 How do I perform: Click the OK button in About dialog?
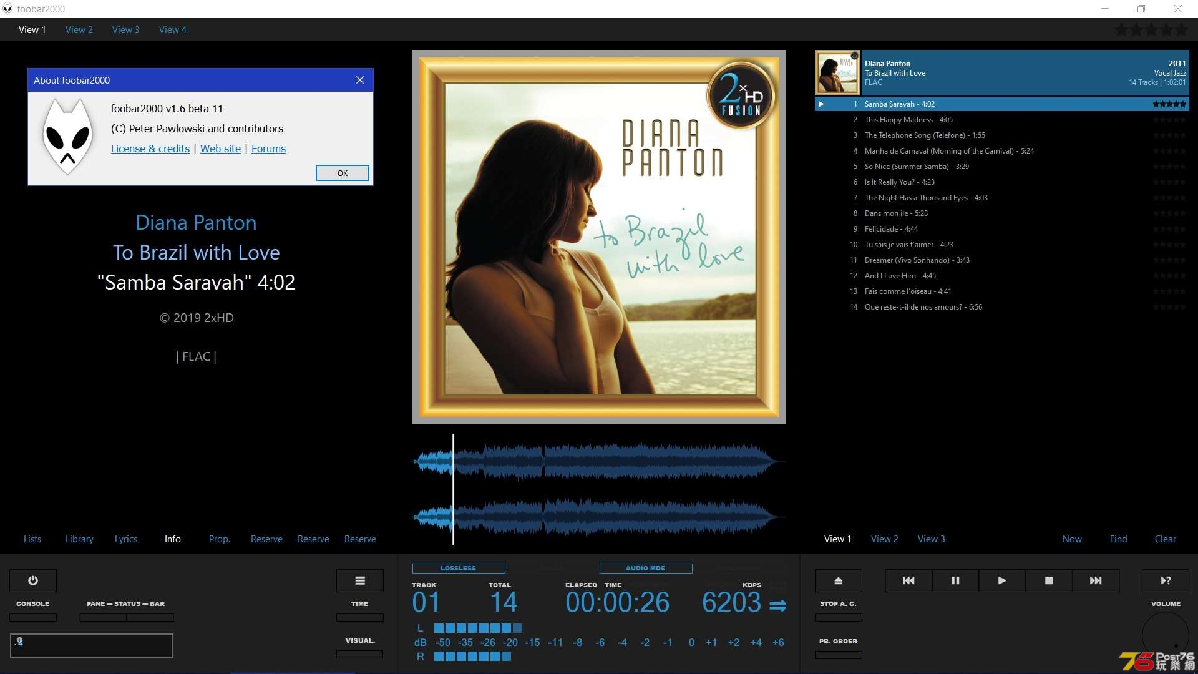(x=343, y=173)
